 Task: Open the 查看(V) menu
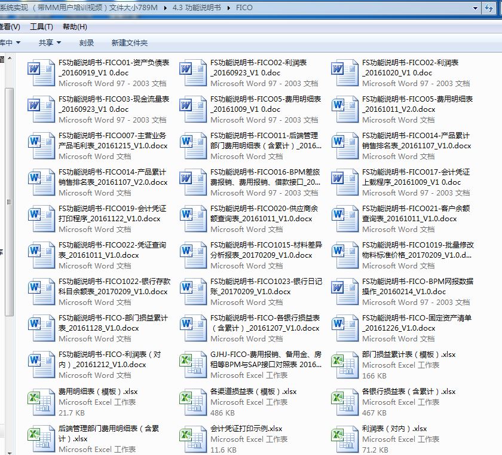pyautogui.click(x=10, y=26)
